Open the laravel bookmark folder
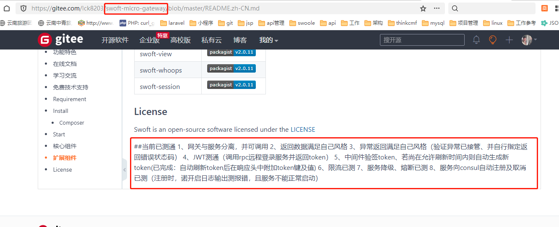The image size is (559, 227). click(x=172, y=23)
